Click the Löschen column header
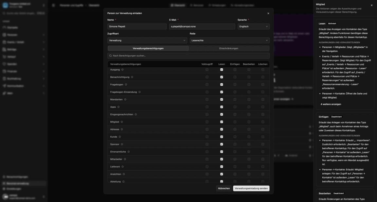This screenshot has width=377, height=202. [x=263, y=64]
